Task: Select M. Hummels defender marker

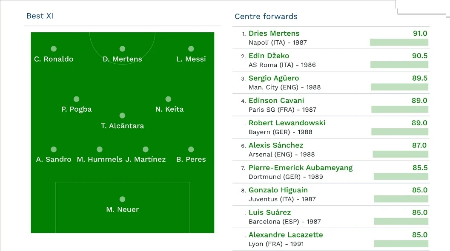Action: (x=100, y=149)
